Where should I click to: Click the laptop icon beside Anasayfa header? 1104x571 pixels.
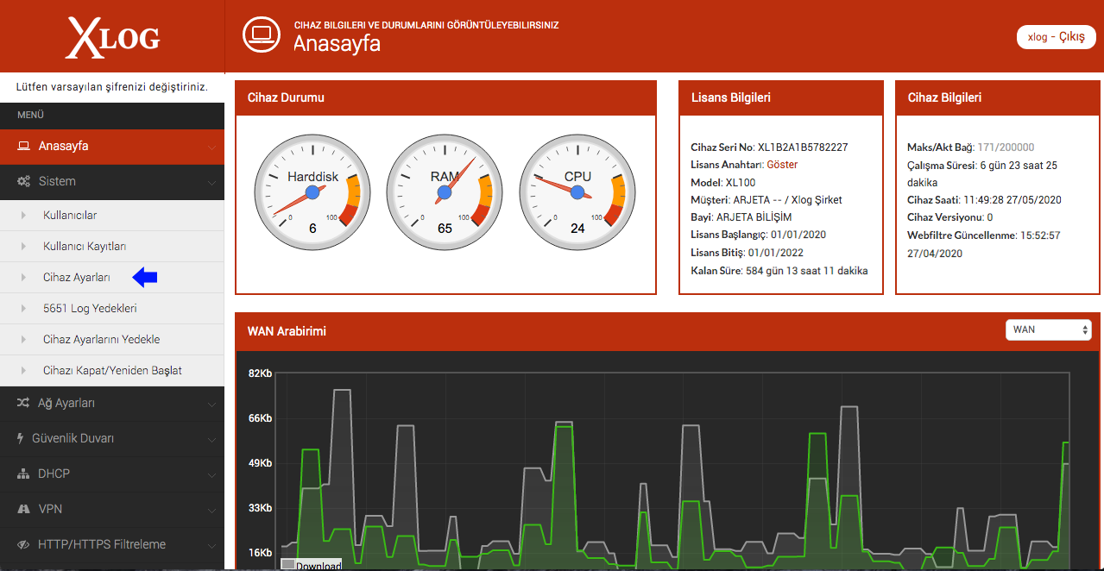[260, 35]
